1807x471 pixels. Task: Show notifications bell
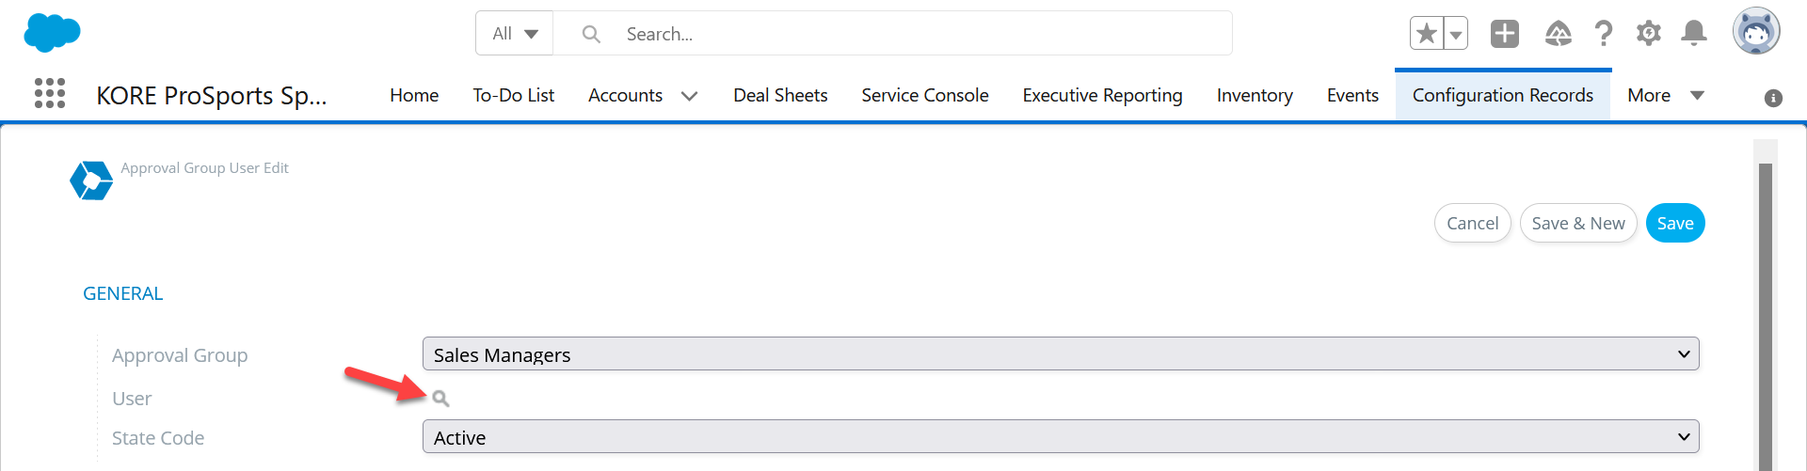point(1694,34)
